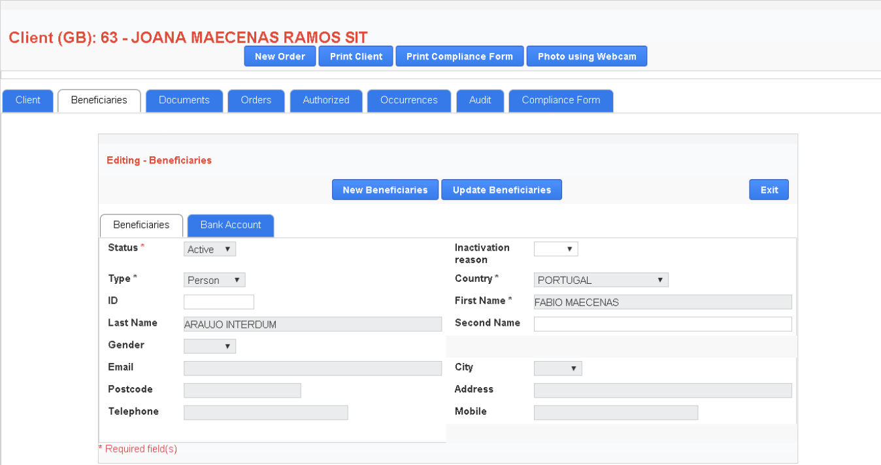Screen dimensions: 881x465
Task: Click the New Beneficiaries button
Action: tap(385, 190)
